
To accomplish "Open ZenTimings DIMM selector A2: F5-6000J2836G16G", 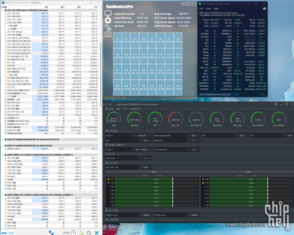I will coord(219,95).
